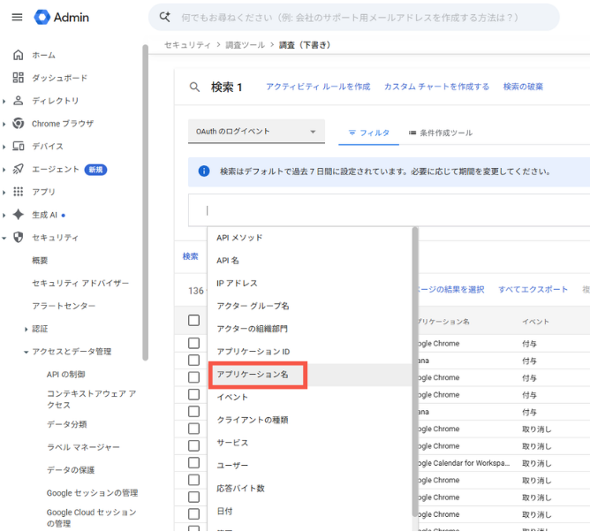Switch to the フィルタ tab

(x=368, y=133)
